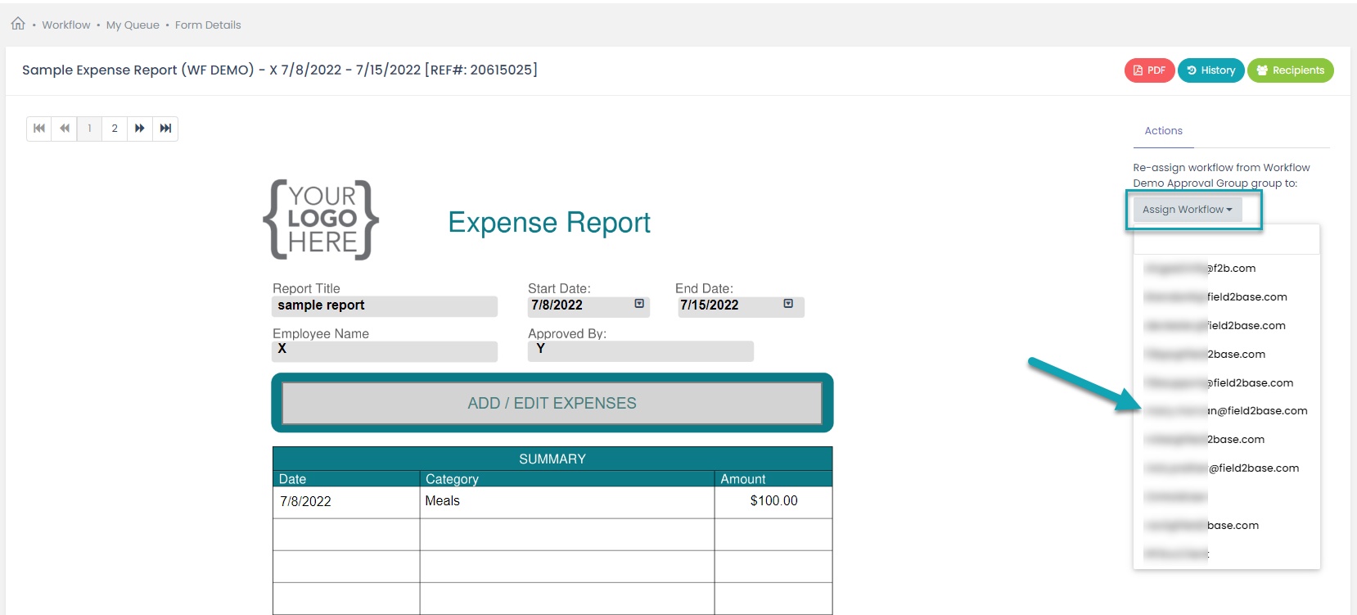Open Workflow breadcrumb link
Image resolution: width=1357 pixels, height=615 pixels.
pyautogui.click(x=66, y=25)
